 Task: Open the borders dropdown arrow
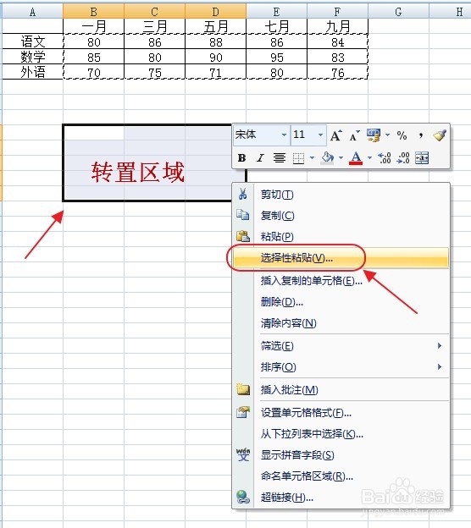pos(312,157)
